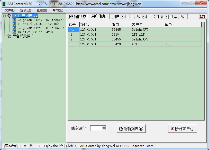
Task: Select DelphiART<127.0.0.1:53455> in tree
Action: pos(41,28)
